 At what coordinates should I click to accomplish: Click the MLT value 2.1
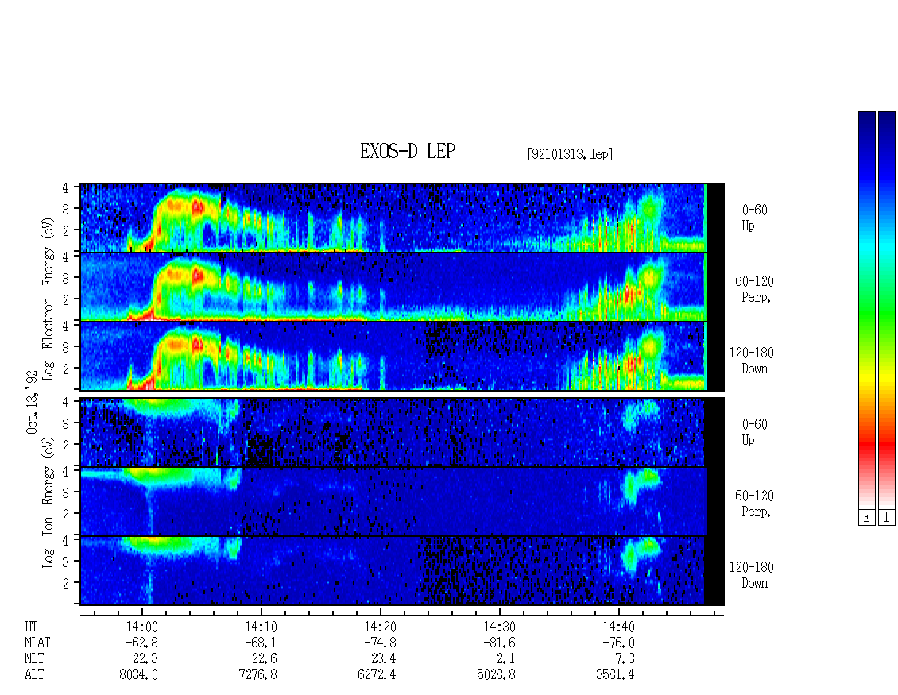pos(506,659)
